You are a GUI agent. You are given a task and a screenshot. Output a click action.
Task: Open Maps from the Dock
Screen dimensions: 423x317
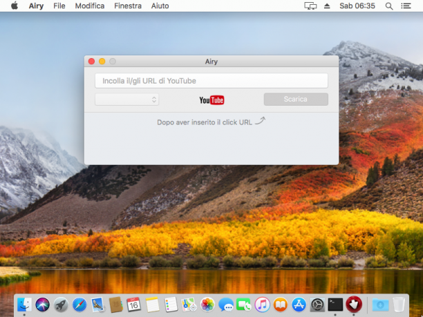189,305
